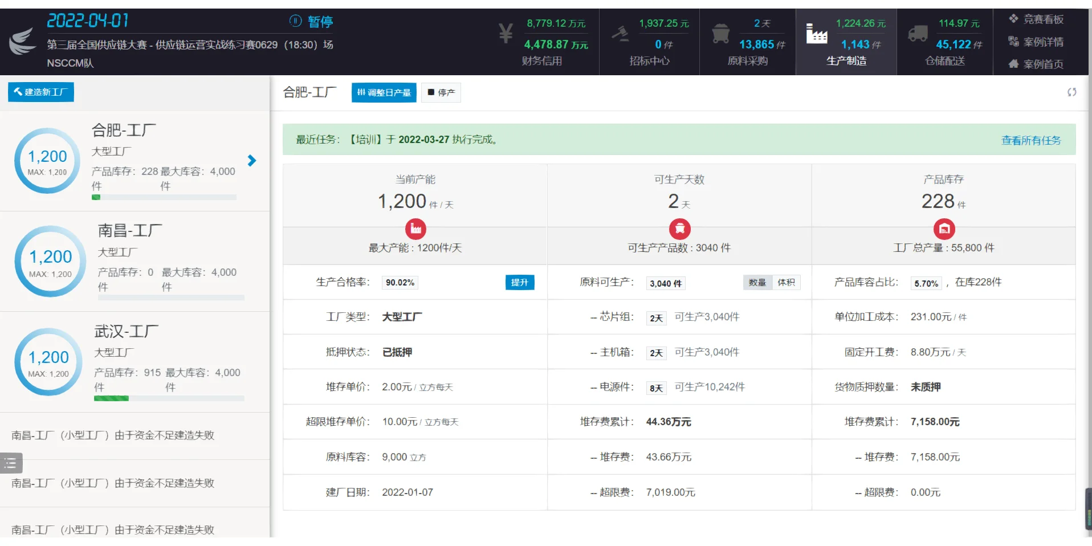启用停产开关停止合肥工厂
Screen dimensions: 1092x546
coord(441,92)
